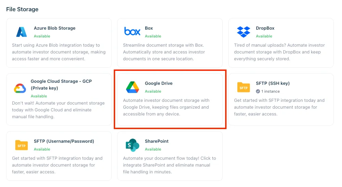This screenshot has height=187, width=342.
Task: Open the Box integration title
Action: (149, 28)
